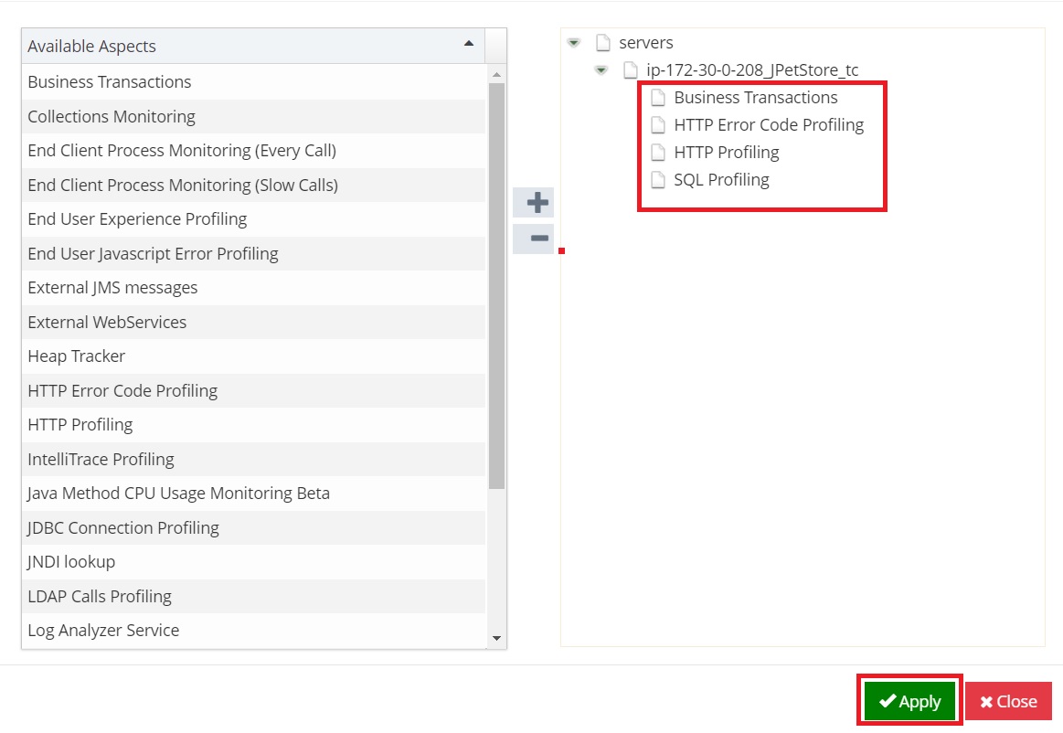Screen dimensions: 1063x733
Task: Select End User Javascript Error Profiling
Action: pos(253,253)
